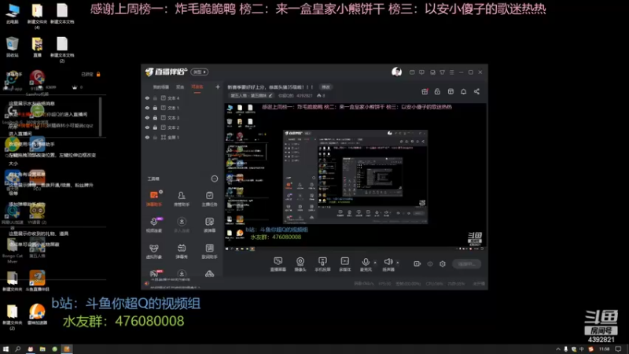Click the record video icon in bottom bar
629x354 pixels.
[x=417, y=264]
